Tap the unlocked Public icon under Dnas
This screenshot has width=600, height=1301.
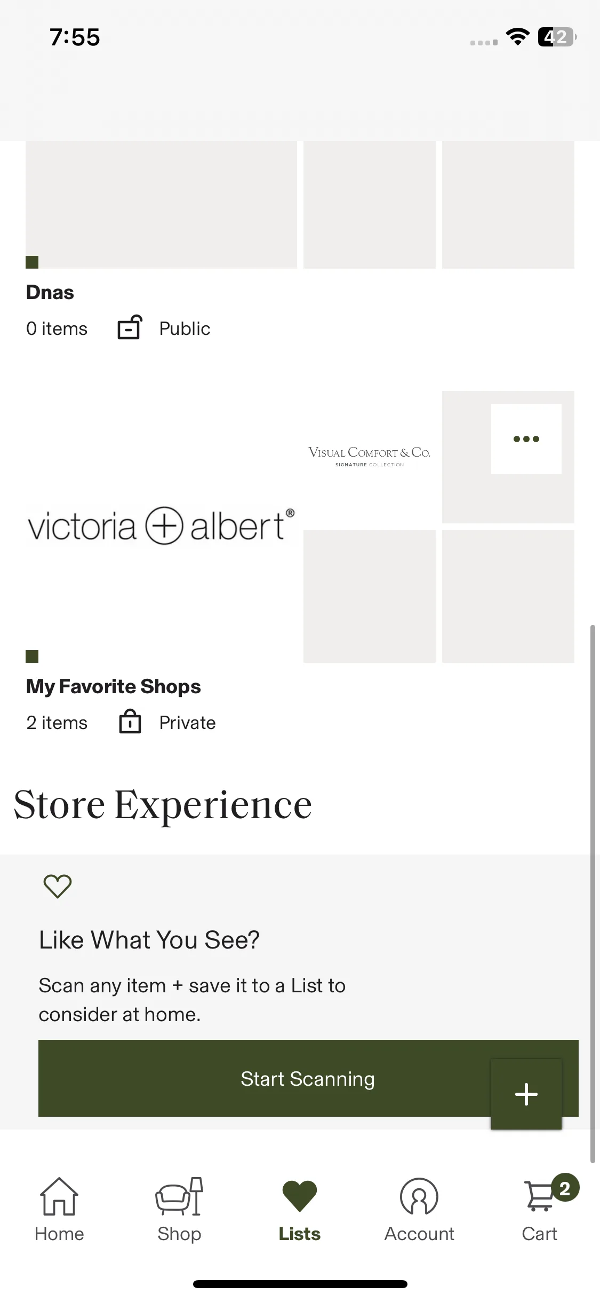coord(130,327)
